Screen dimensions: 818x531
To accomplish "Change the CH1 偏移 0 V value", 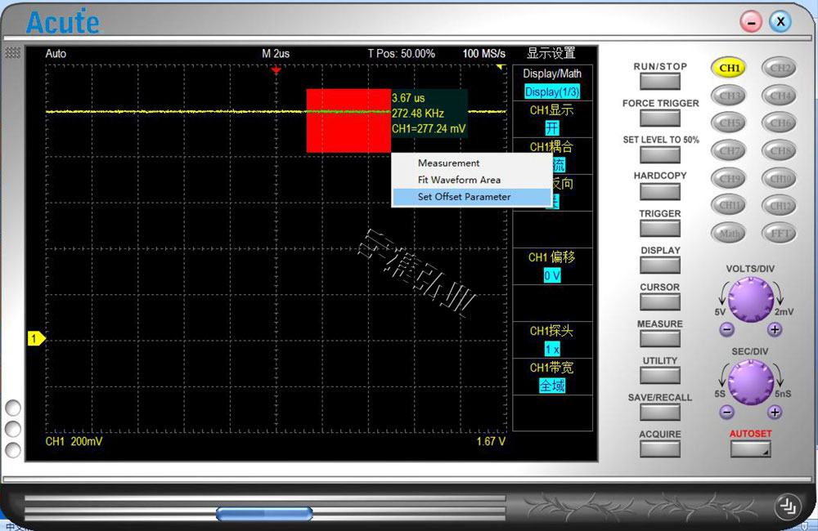I will 552,275.
